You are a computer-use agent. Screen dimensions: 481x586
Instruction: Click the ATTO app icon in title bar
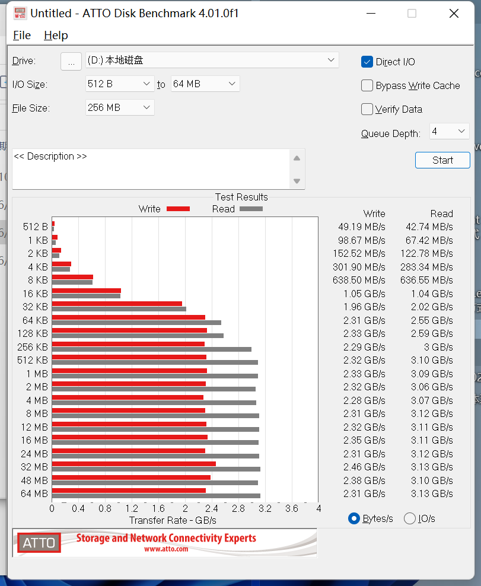point(20,12)
